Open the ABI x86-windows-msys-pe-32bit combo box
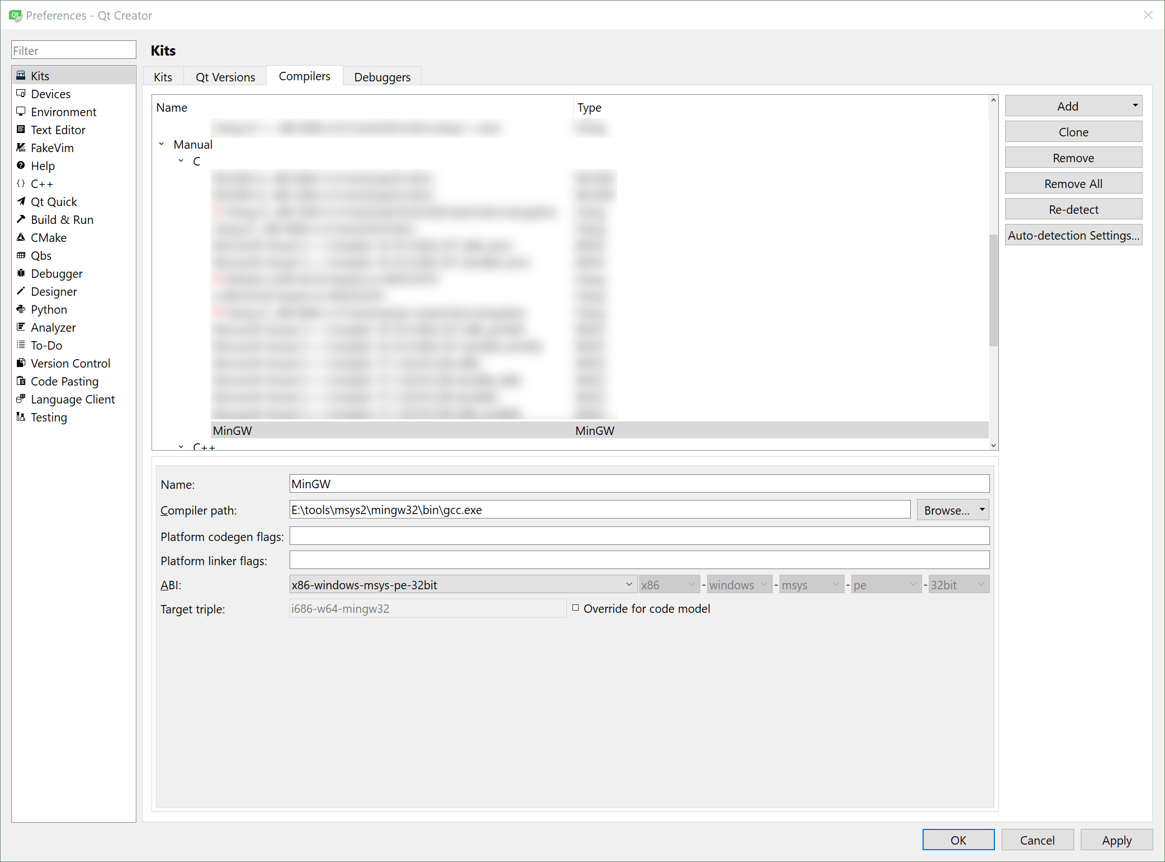The height and width of the screenshot is (862, 1165). (x=463, y=584)
